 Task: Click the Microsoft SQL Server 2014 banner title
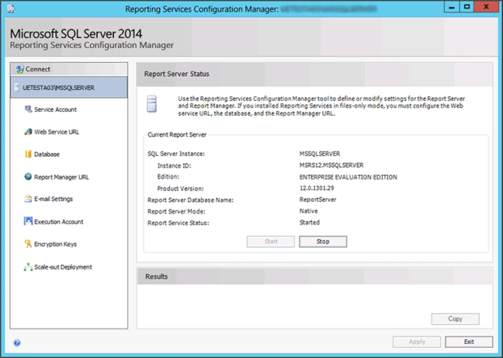click(76, 33)
